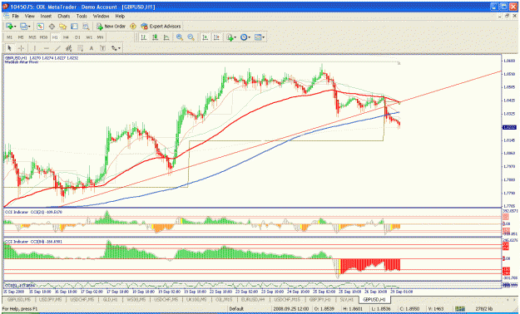The width and height of the screenshot is (520, 314).
Task: Click the 'Default' profile in status bar
Action: 236,309
